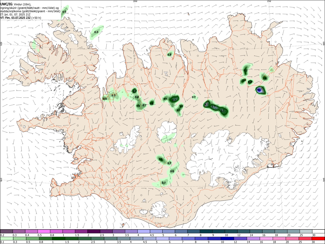Image resolution: width=325 pixels, height=244 pixels.
Task: Click the 1.5 precipitation value label
Action: click(x=244, y=80)
